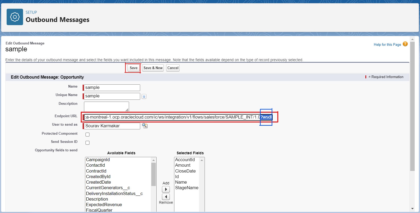Click the Save & New button
The height and width of the screenshot is (213, 420).
coord(153,68)
